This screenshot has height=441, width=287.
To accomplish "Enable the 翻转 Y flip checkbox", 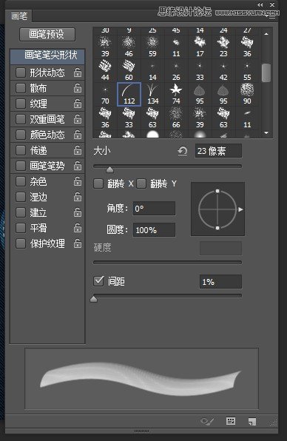I will (141, 184).
